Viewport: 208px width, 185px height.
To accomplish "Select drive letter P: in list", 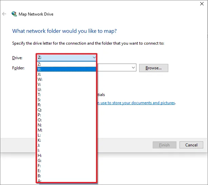I will click(66, 115).
